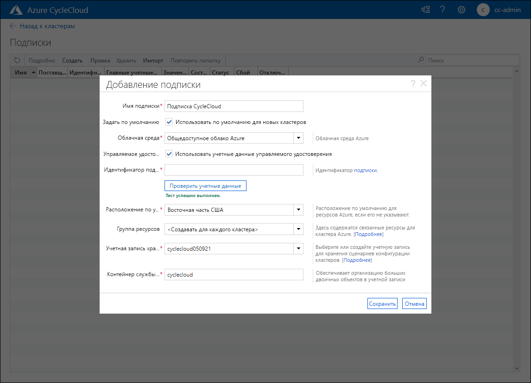This screenshot has height=383, width=531.
Task: Click the cc-admin user avatar
Action: [x=483, y=10]
